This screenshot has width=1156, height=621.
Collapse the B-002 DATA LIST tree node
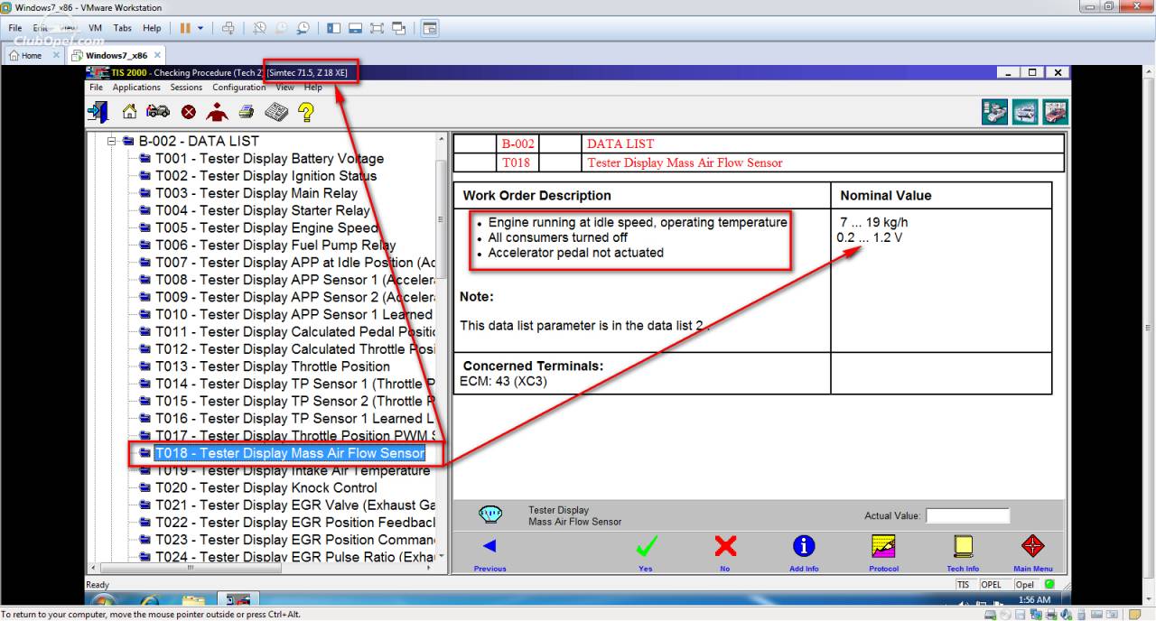(113, 141)
